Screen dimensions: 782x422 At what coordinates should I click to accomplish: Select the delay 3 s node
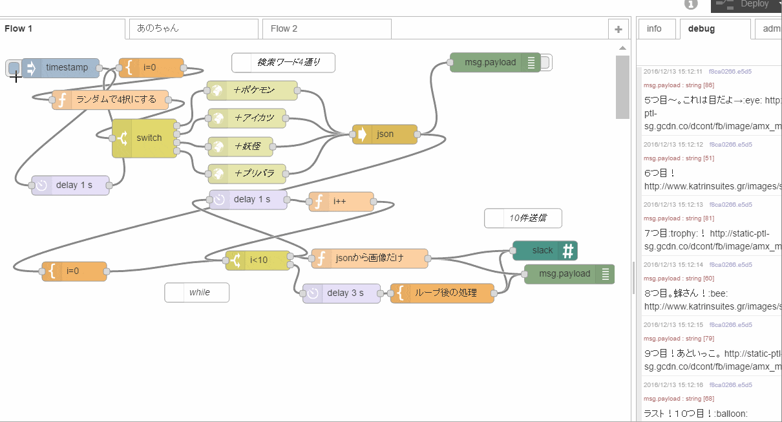coord(342,293)
